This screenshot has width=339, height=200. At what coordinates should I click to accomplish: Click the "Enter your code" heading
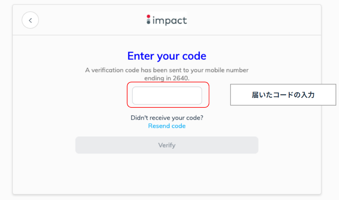tap(167, 56)
